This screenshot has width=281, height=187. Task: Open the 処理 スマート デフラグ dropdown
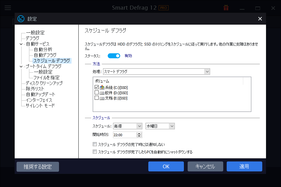coord(156,72)
